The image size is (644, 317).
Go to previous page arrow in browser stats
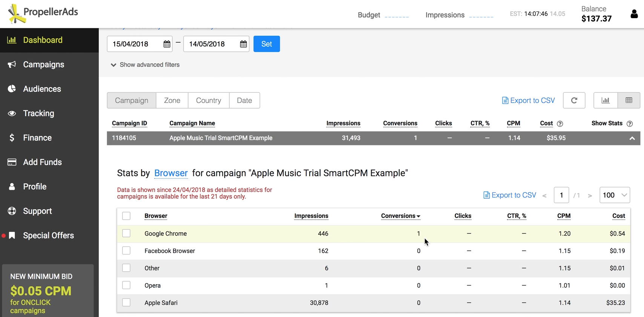(x=544, y=196)
